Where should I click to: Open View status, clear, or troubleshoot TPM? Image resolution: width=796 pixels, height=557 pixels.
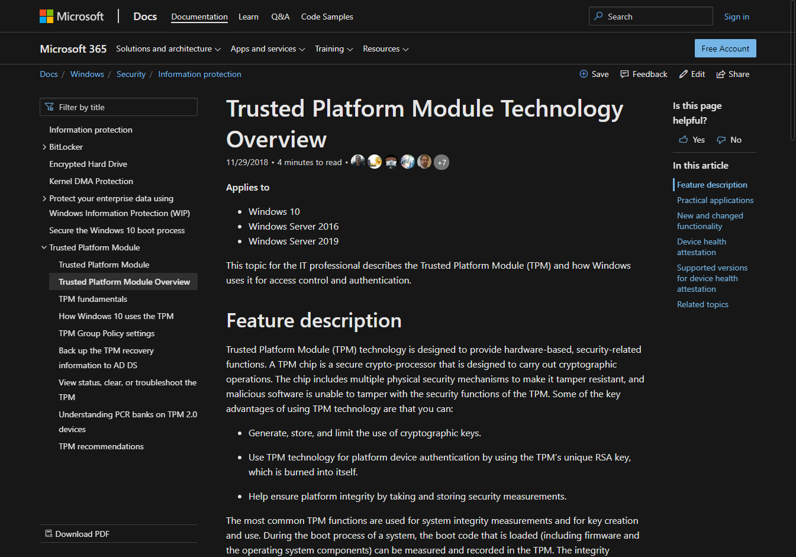pos(127,389)
